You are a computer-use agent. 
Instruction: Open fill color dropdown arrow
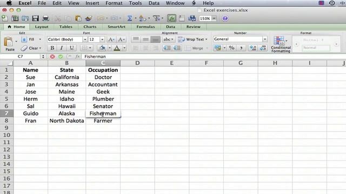tap(109, 48)
